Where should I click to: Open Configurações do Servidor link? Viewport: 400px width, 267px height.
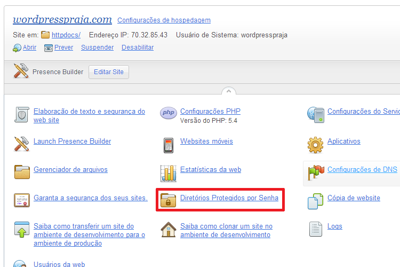point(364,112)
